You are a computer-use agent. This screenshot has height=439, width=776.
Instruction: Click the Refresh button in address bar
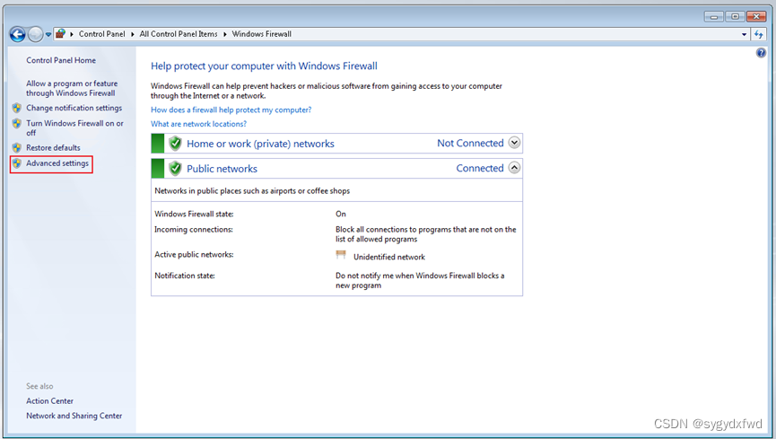(758, 34)
